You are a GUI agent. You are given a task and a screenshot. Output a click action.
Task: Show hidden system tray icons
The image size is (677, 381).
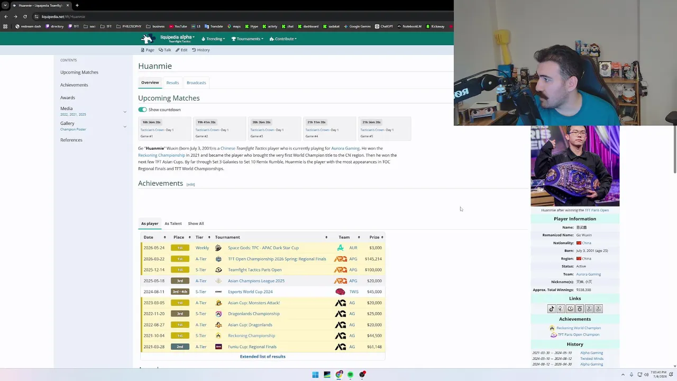(x=623, y=375)
